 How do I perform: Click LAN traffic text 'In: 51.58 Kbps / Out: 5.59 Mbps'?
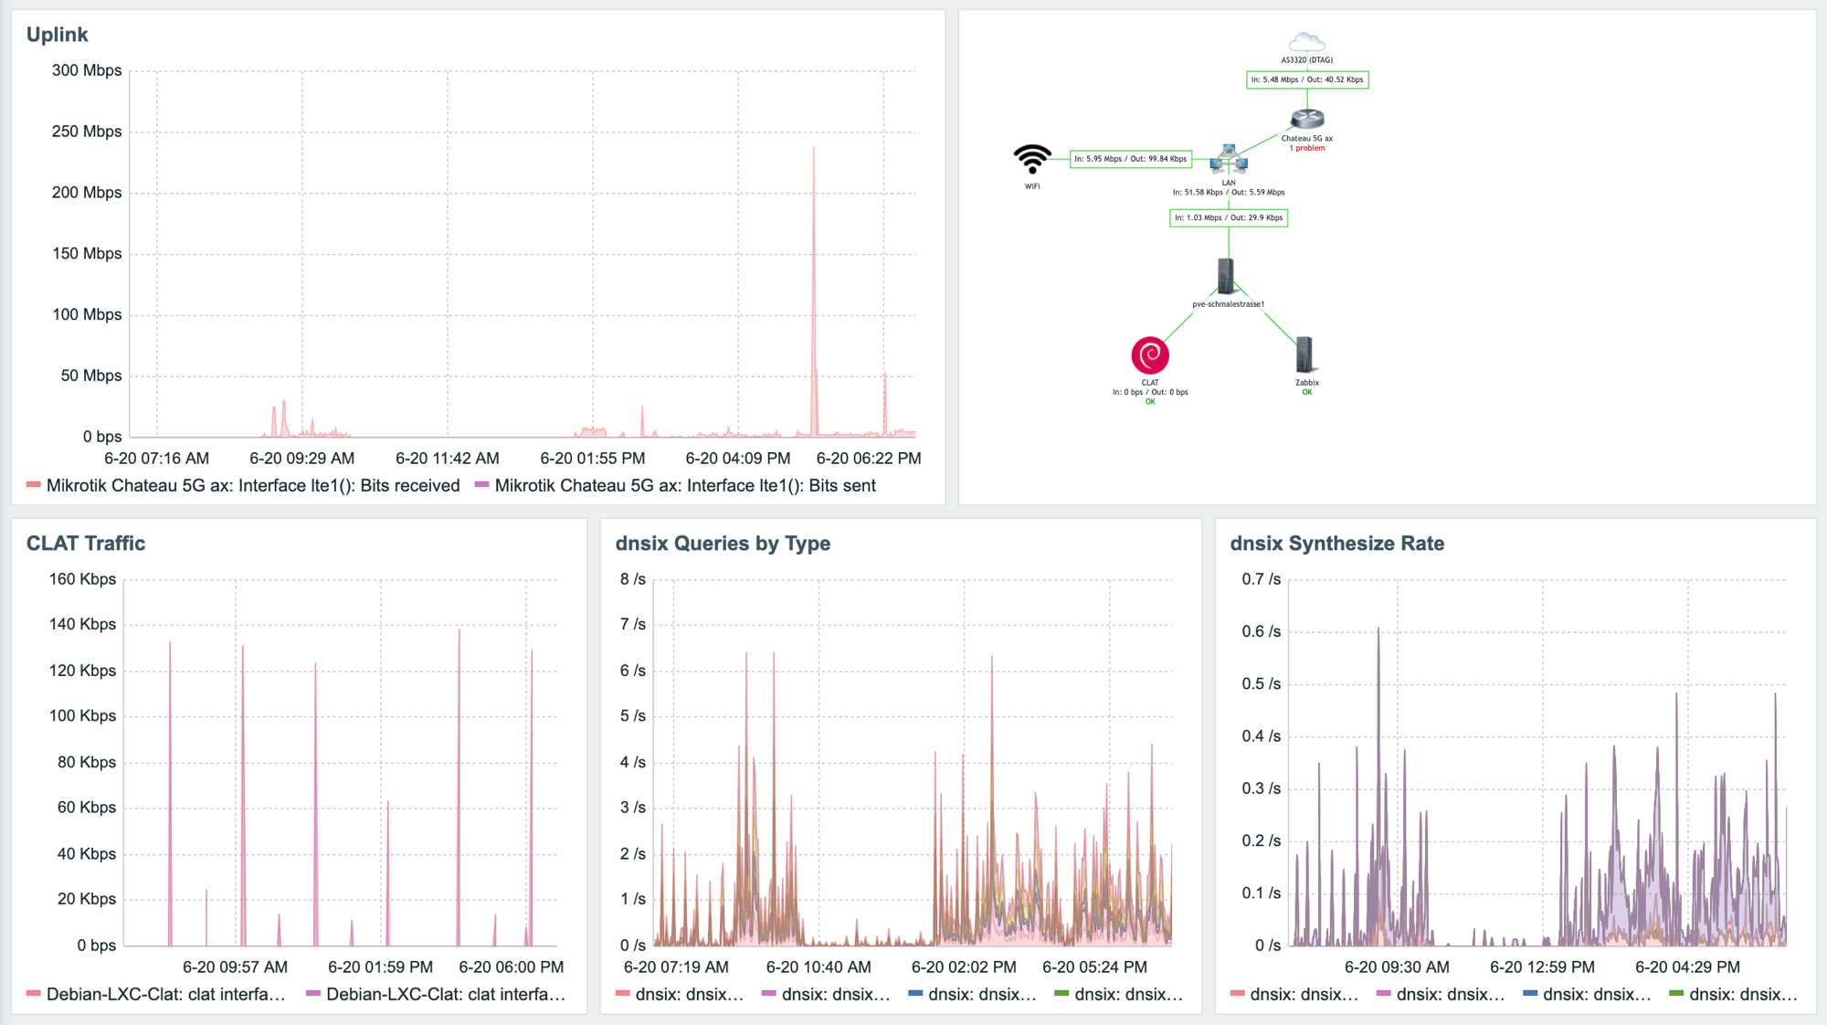[x=1229, y=193]
